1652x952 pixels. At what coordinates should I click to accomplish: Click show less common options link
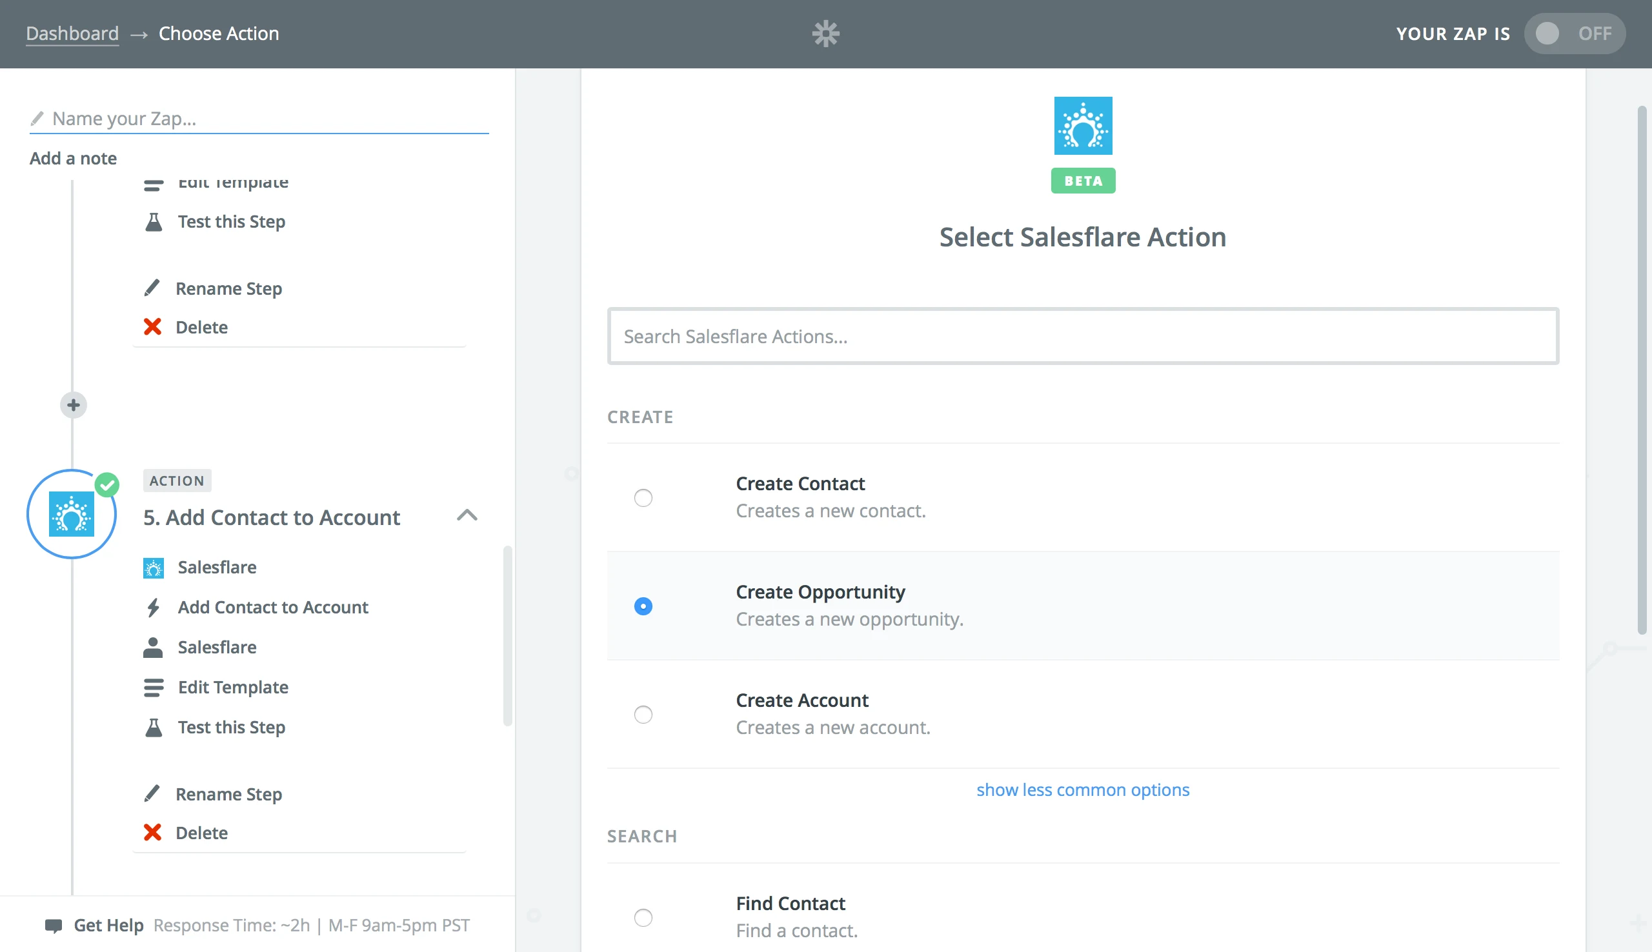1082,790
